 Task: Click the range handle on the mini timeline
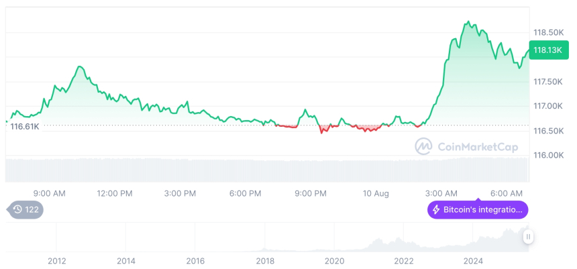(x=529, y=236)
